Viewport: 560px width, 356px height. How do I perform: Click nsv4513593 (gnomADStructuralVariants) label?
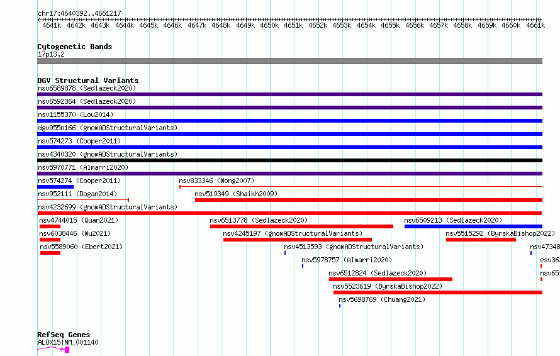(354, 247)
